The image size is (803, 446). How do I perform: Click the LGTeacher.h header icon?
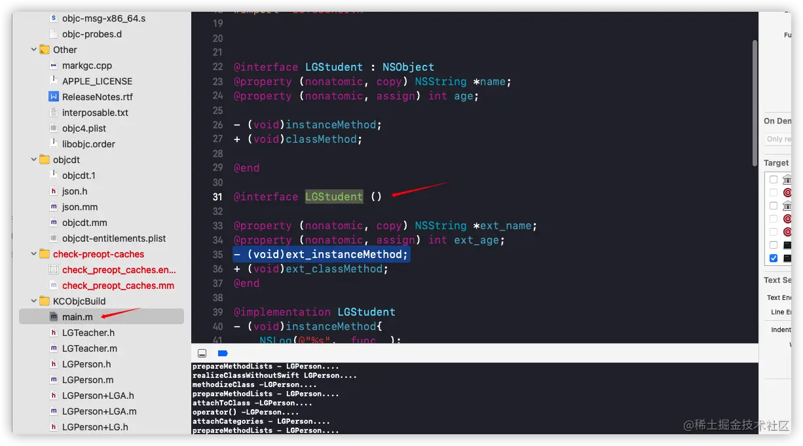pyautogui.click(x=54, y=333)
